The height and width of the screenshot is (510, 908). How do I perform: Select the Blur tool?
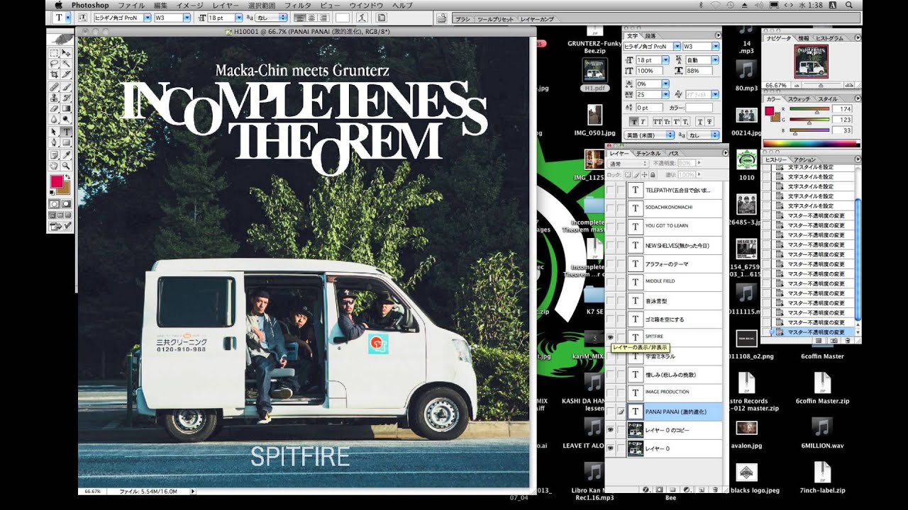(54, 118)
